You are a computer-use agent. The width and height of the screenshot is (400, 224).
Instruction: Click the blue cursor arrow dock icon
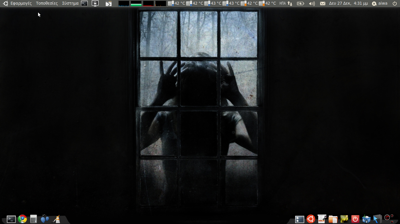377,219
